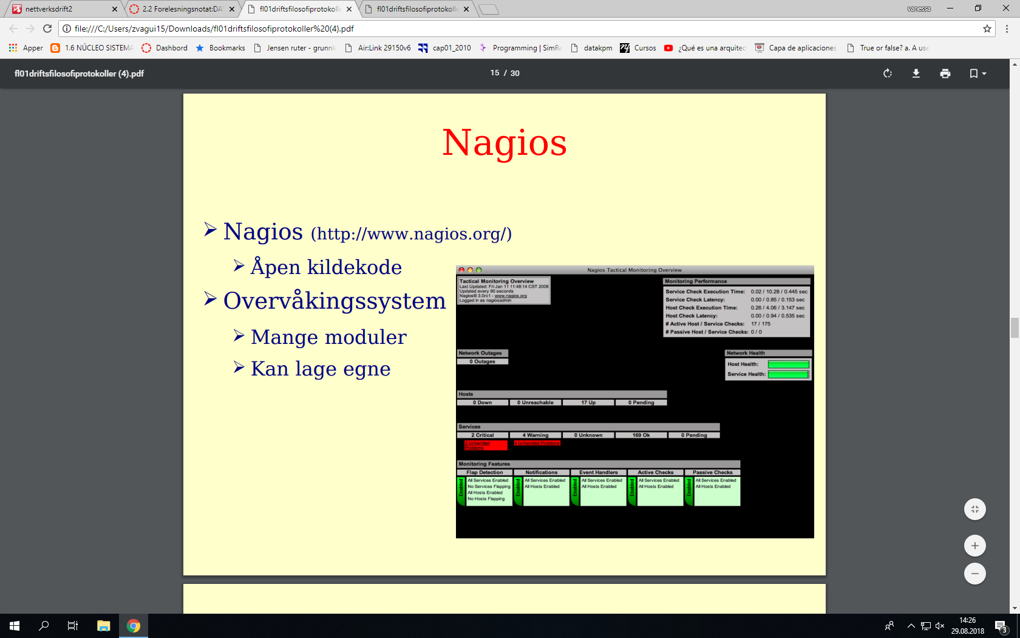Close the 2.2 Forelesningsnotat tab
This screenshot has height=638, width=1020.
point(232,9)
